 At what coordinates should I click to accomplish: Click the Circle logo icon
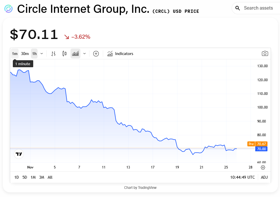[8, 9]
